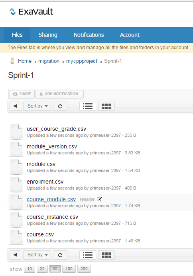
Task: Click the SHARE button
Action: pos(22,94)
